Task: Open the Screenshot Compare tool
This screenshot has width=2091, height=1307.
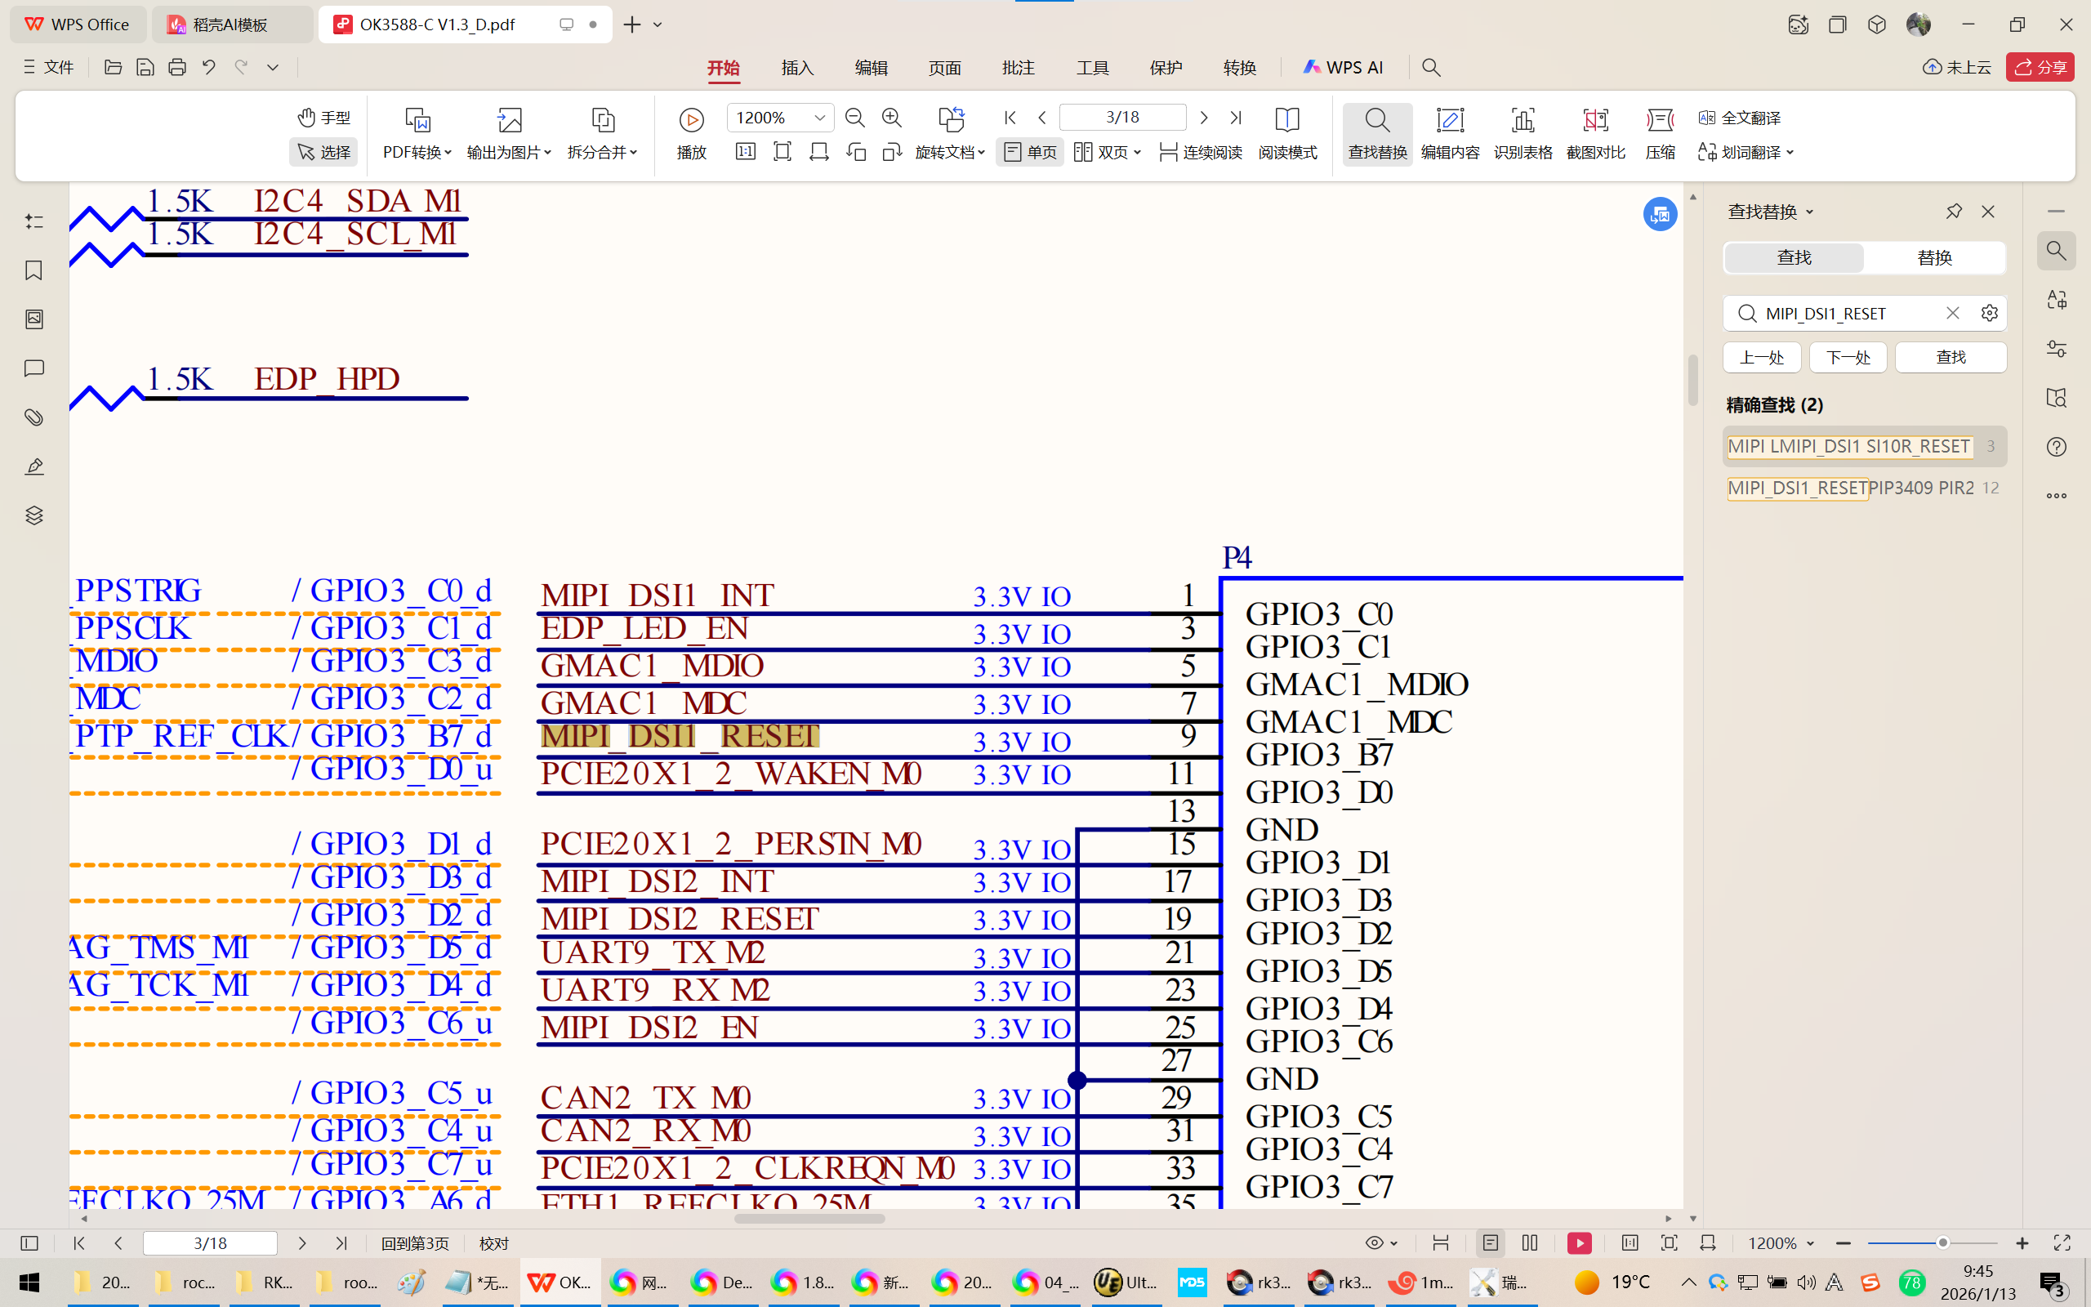Action: pyautogui.click(x=1595, y=120)
